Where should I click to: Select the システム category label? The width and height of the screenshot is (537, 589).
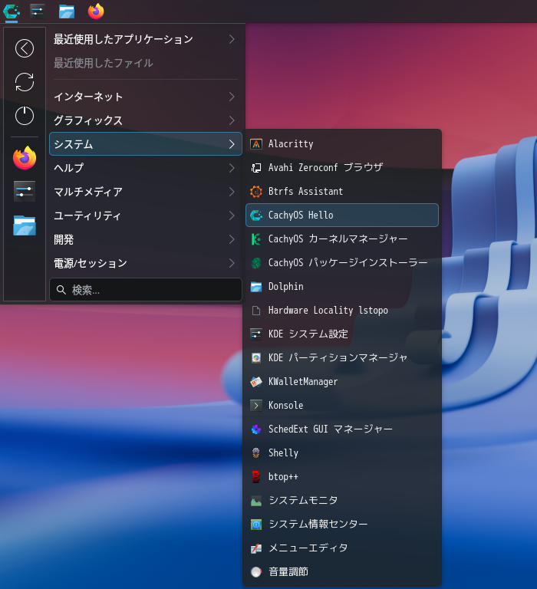(x=74, y=144)
